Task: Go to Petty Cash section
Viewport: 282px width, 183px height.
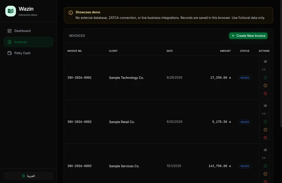Action: 28,53
